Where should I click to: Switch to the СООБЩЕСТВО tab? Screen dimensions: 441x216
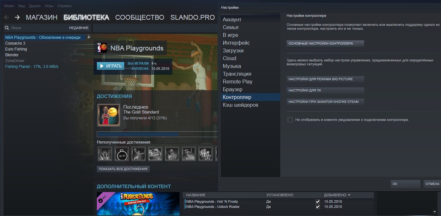click(x=140, y=17)
